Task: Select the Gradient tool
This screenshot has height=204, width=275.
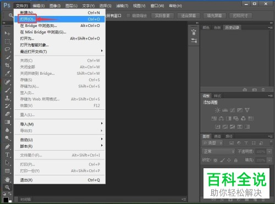Action: (7, 122)
